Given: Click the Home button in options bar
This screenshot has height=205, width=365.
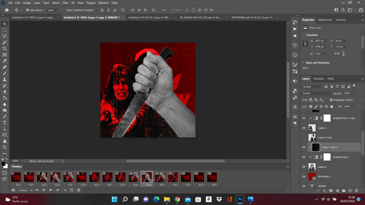Looking at the screenshot, I should point(7,10).
